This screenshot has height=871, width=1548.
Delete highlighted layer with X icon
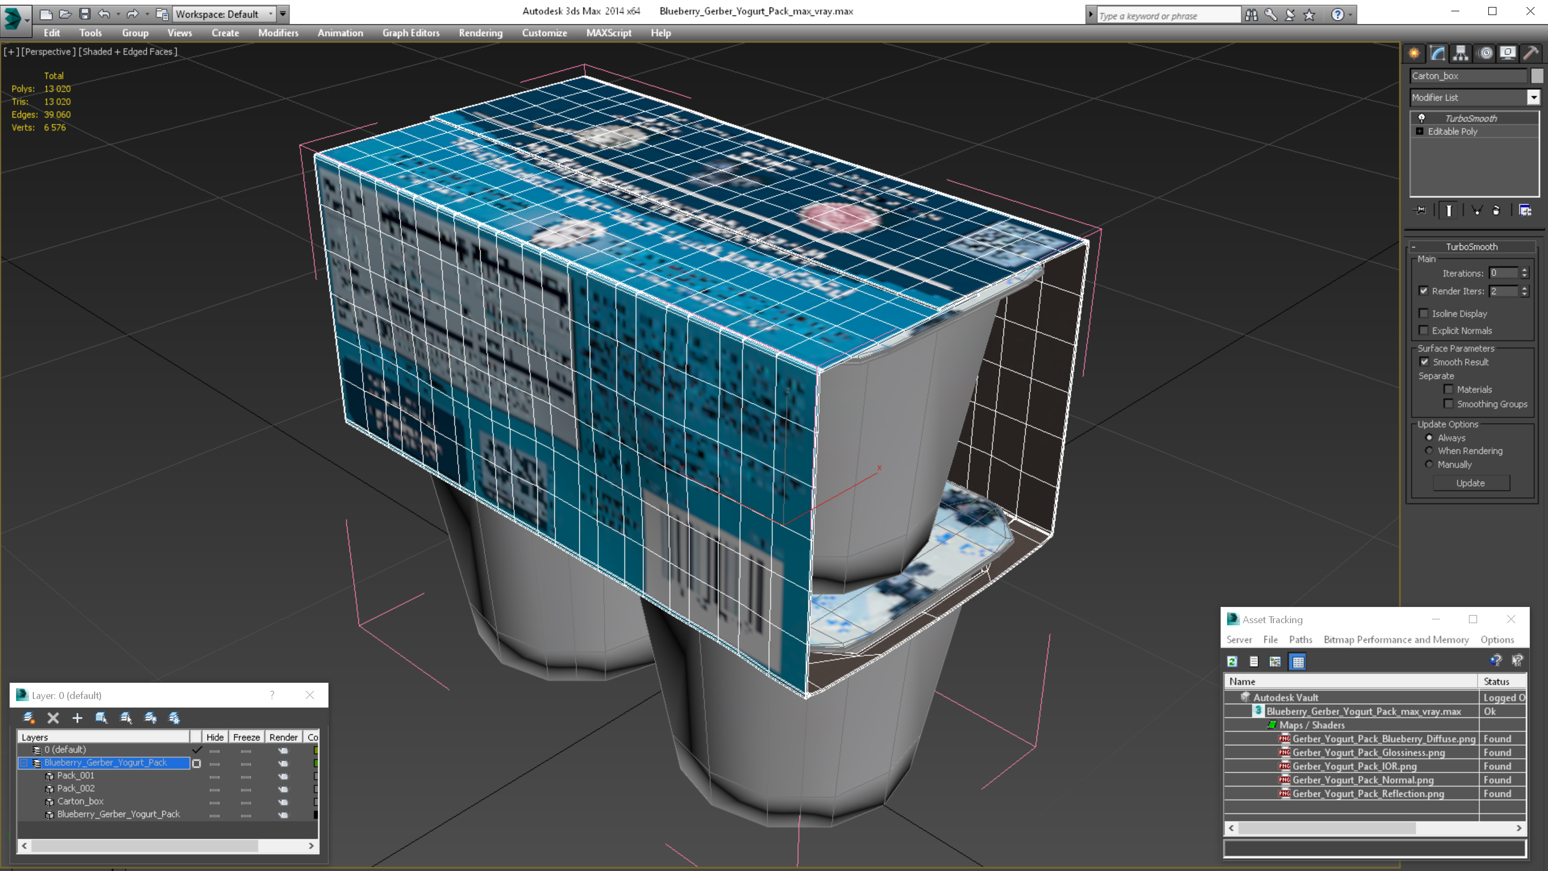coord(53,718)
